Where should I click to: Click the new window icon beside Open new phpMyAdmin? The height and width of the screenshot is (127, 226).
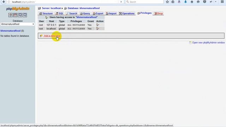coord(190,43)
